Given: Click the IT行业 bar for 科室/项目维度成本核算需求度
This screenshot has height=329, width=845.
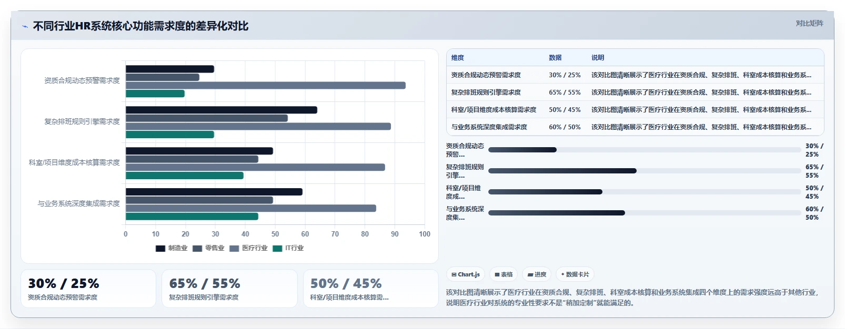Looking at the screenshot, I should pyautogui.click(x=185, y=176).
